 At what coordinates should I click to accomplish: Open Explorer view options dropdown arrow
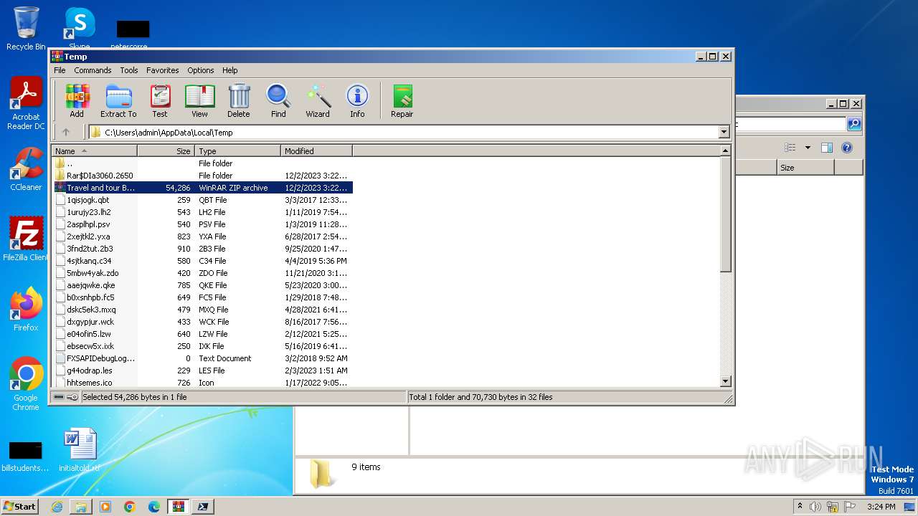tap(808, 148)
